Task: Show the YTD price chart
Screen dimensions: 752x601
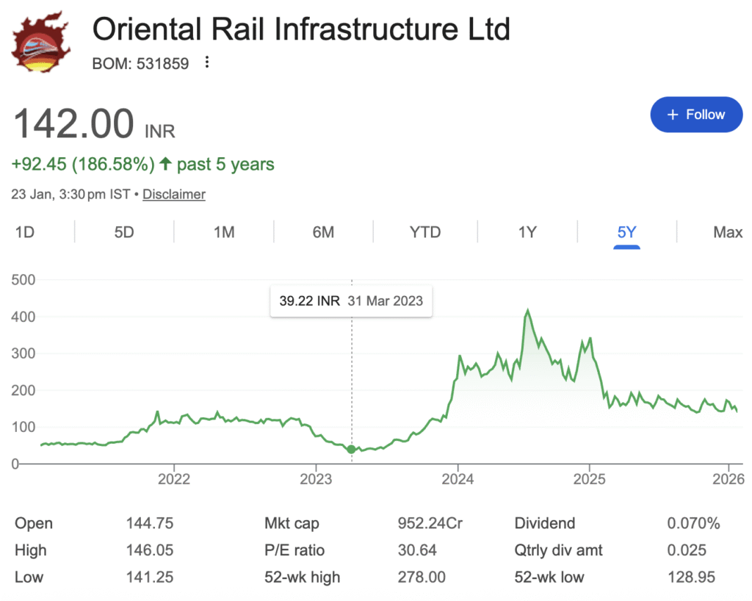Action: pos(425,232)
